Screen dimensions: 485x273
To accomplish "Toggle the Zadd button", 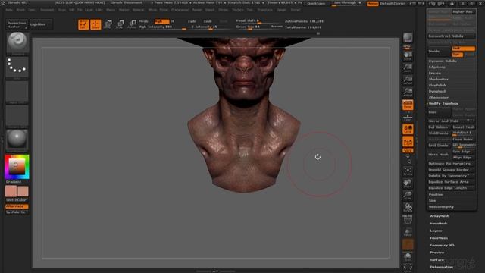I will (192, 21).
